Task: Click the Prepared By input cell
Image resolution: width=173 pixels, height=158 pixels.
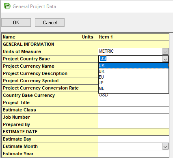Action: (134, 124)
